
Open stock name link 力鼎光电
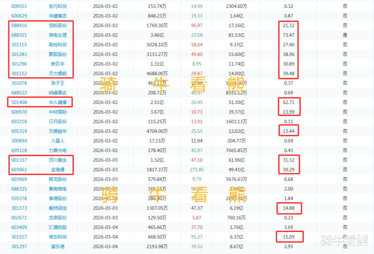[x=58, y=150]
